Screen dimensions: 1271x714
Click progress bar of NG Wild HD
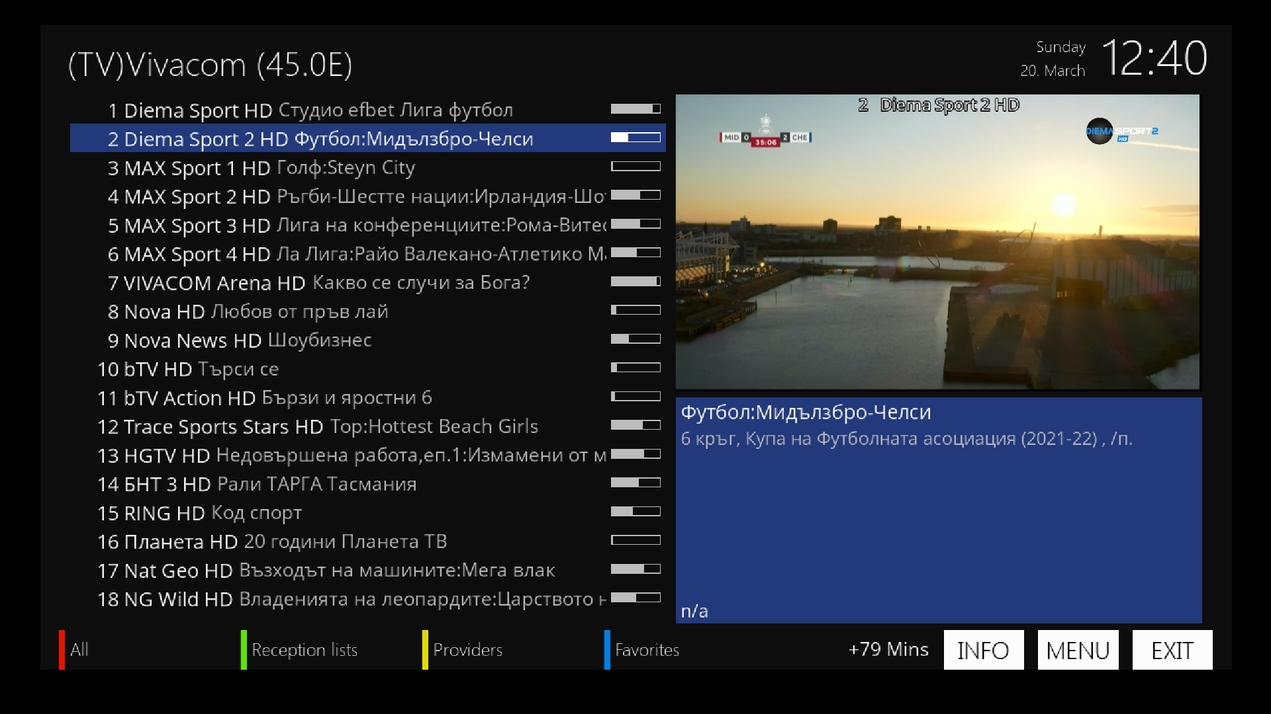[635, 597]
